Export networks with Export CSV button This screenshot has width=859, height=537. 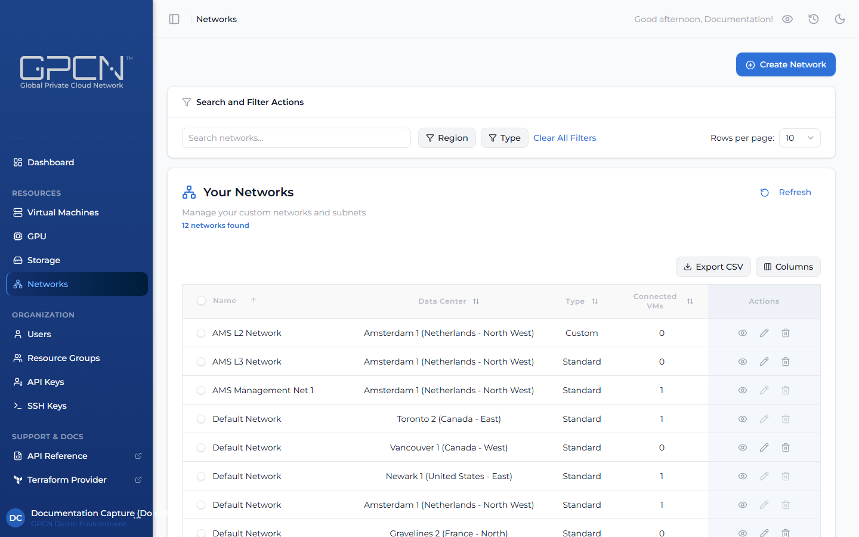click(x=713, y=267)
